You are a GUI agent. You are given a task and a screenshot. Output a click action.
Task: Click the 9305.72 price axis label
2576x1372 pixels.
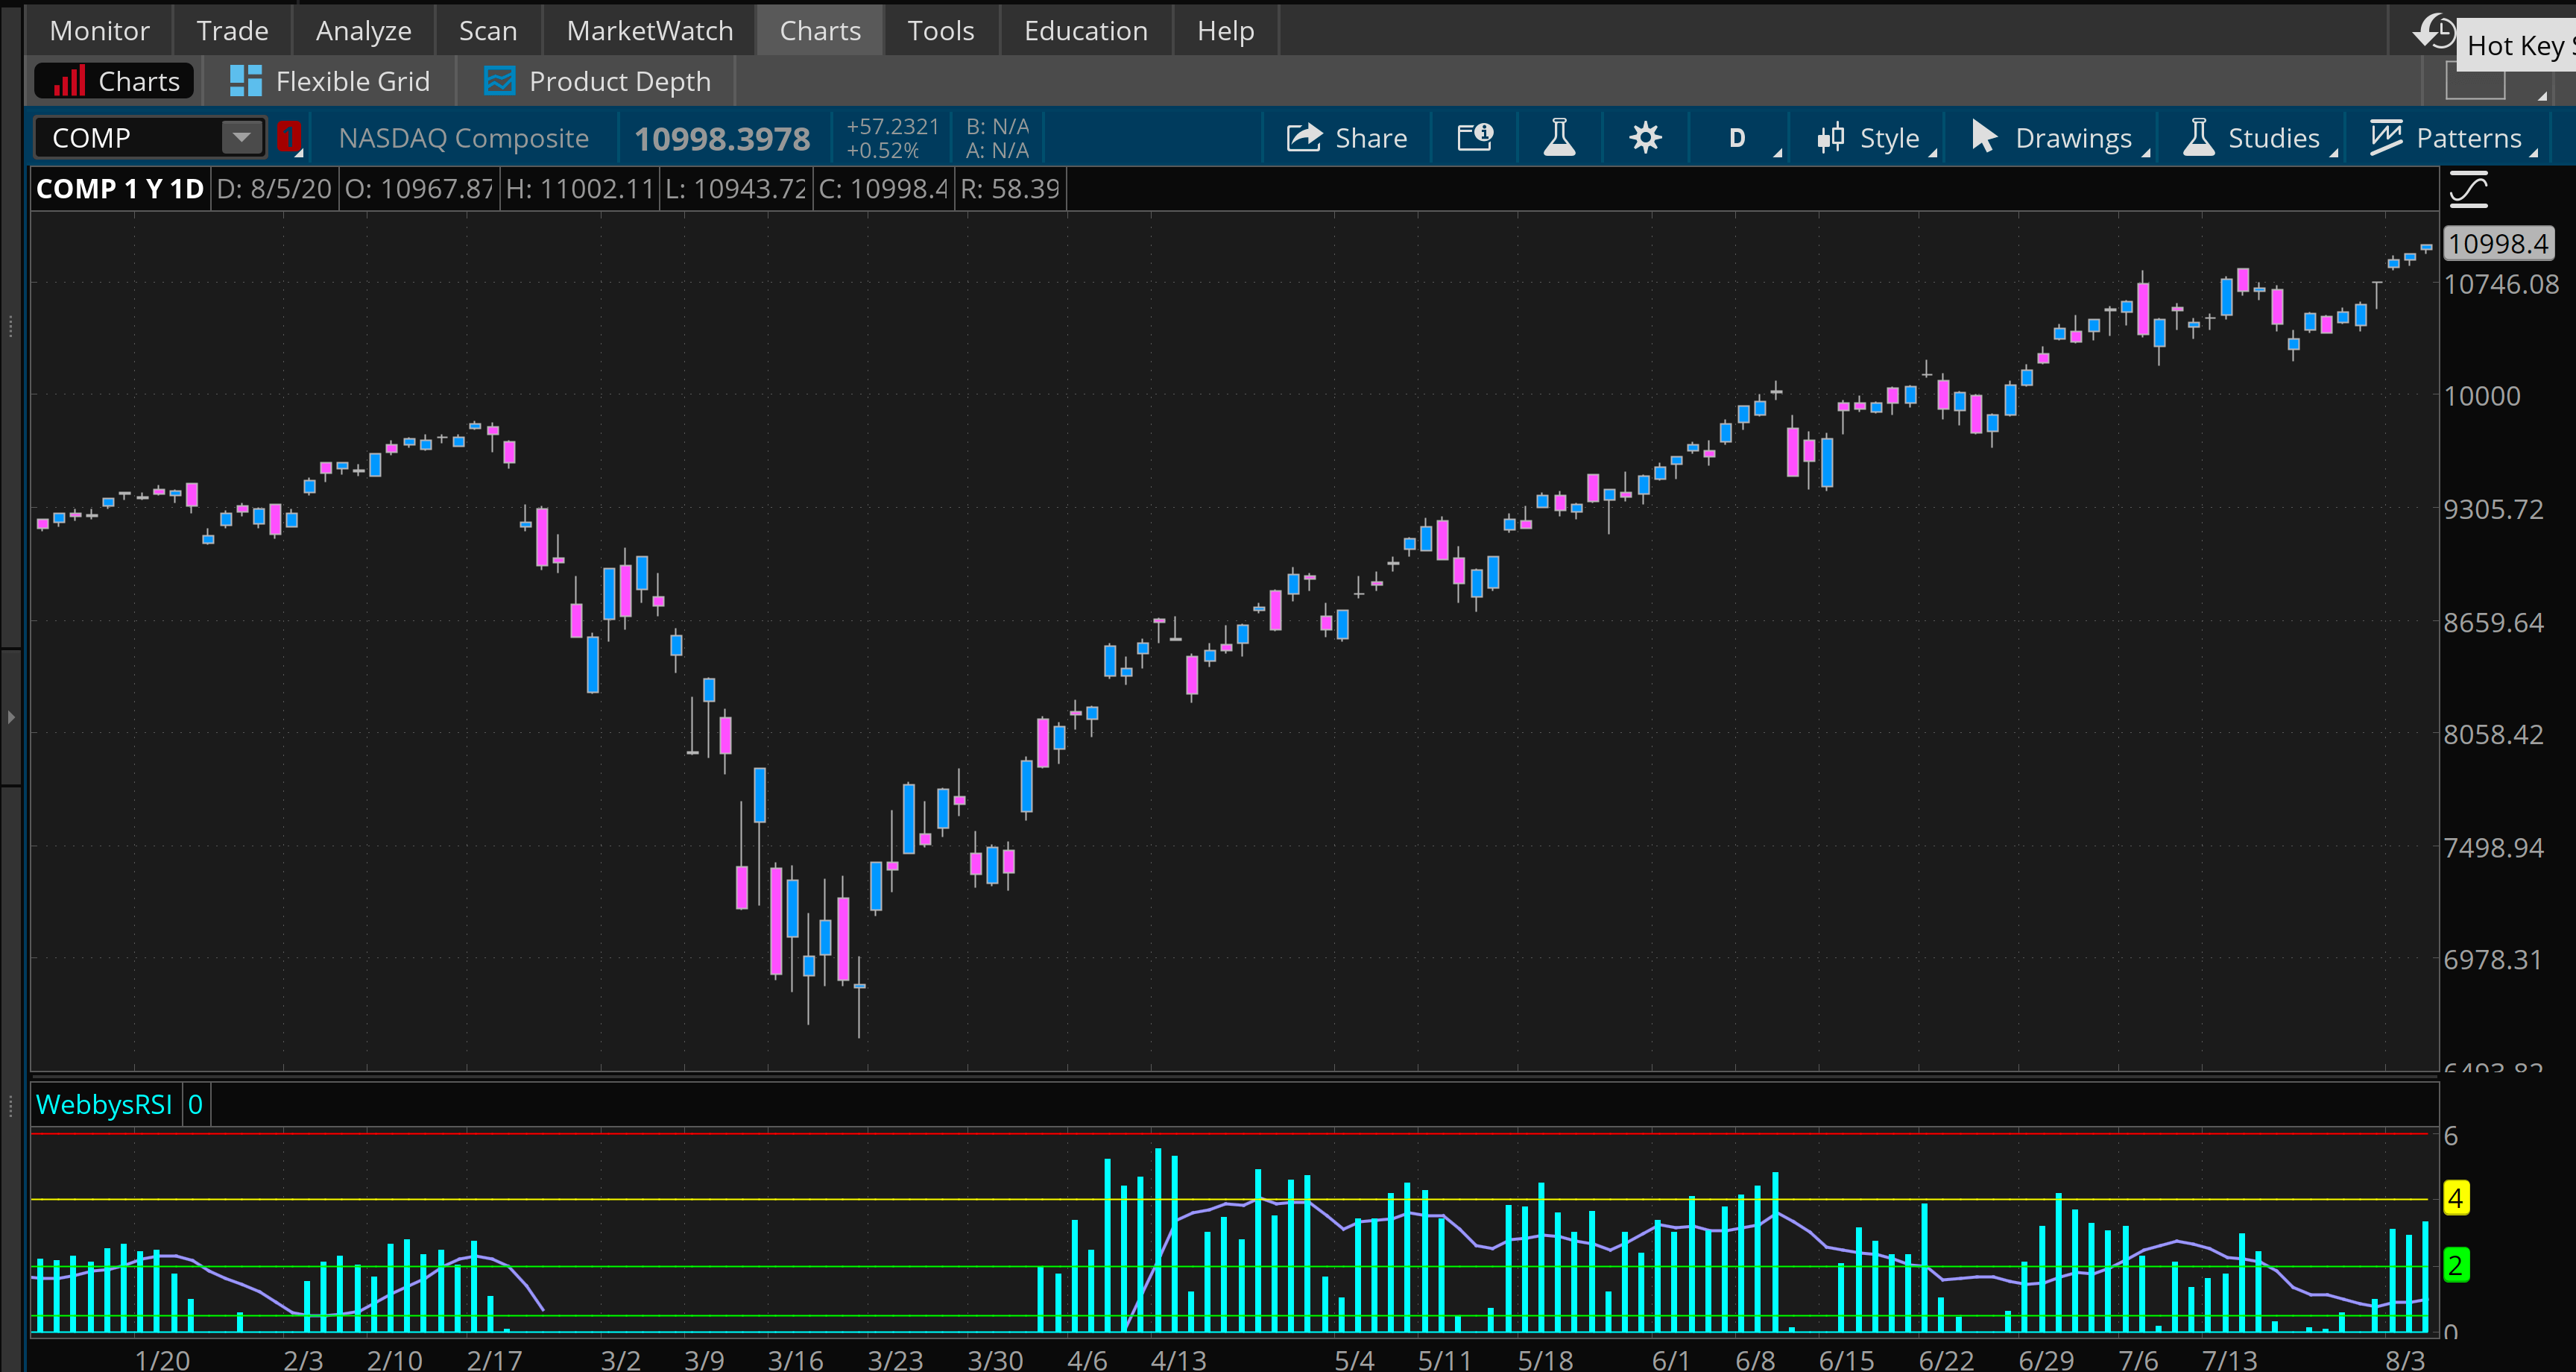pyautogui.click(x=2493, y=509)
